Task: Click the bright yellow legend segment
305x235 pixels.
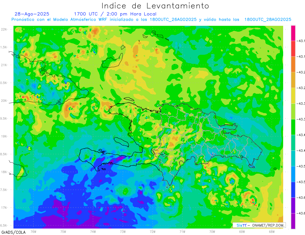Action: tap(293, 96)
